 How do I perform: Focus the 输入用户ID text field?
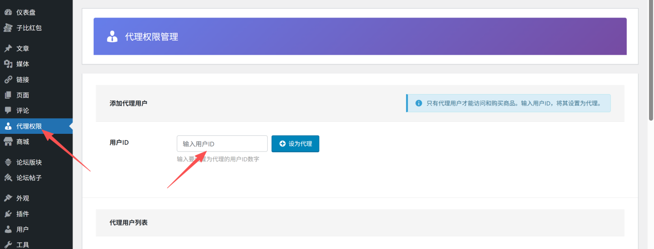pos(222,144)
